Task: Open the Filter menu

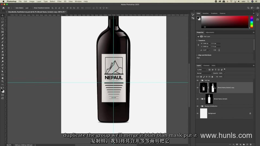Action: 59,1
